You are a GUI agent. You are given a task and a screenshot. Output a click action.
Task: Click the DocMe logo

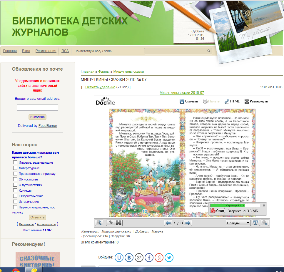[106, 102]
